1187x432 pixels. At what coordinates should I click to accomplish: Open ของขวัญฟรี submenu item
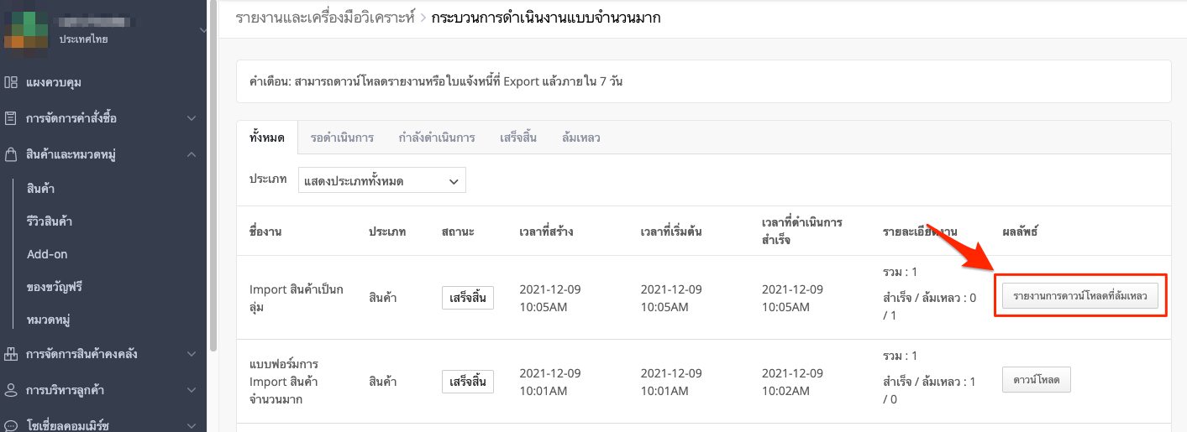point(54,287)
